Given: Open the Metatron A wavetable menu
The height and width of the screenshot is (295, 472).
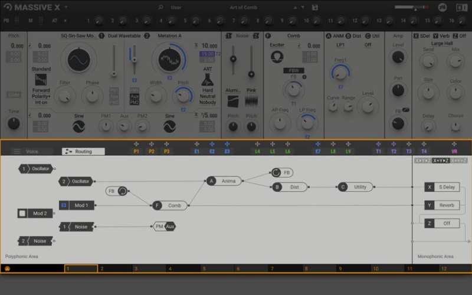Looking at the screenshot, I should click(169, 36).
